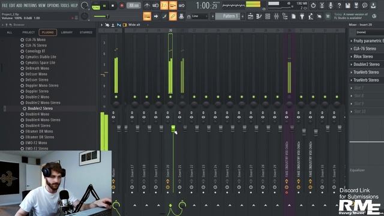The image size is (384, 216).
Task: Open the Pattern 1 selector
Action: (x=228, y=16)
